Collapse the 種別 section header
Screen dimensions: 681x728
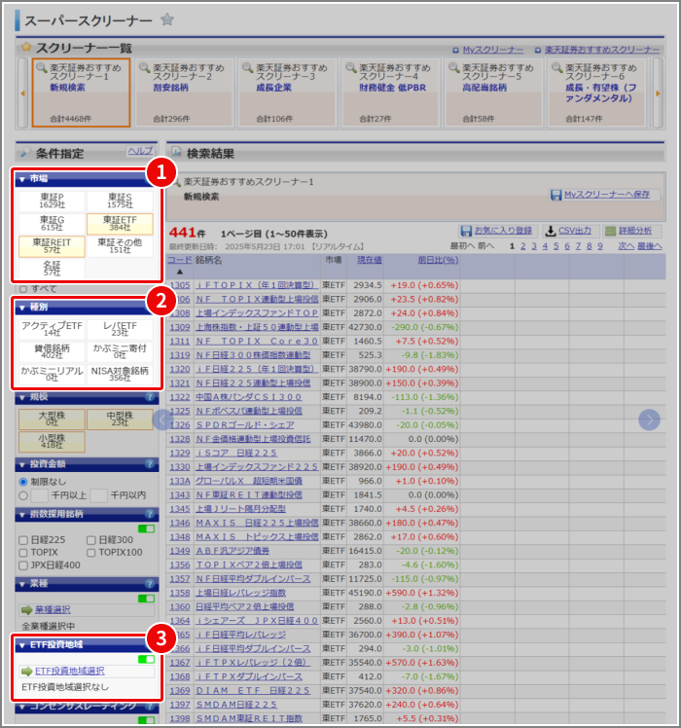coord(22,308)
